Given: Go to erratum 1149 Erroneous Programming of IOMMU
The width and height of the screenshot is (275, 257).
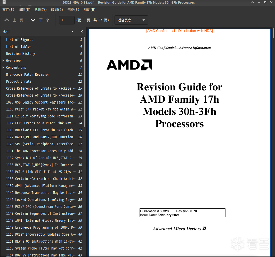Looking at the screenshot, I should coord(42,228).
